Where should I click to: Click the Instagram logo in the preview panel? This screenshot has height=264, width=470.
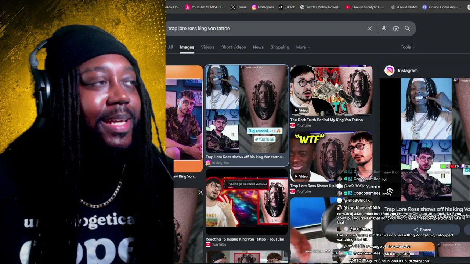(x=390, y=70)
